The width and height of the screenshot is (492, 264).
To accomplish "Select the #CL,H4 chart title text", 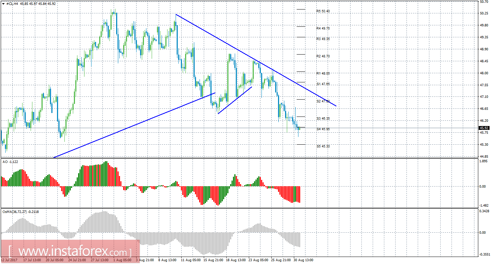I will [x=12, y=4].
